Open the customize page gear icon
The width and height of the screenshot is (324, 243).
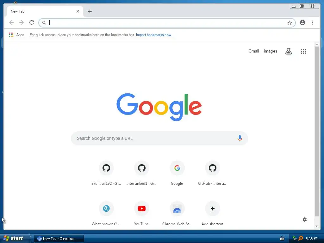[305, 220]
